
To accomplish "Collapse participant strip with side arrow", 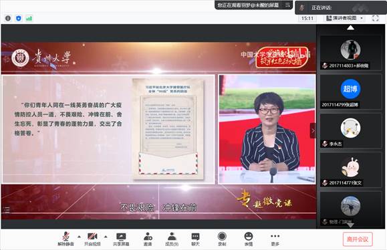I will [313, 130].
